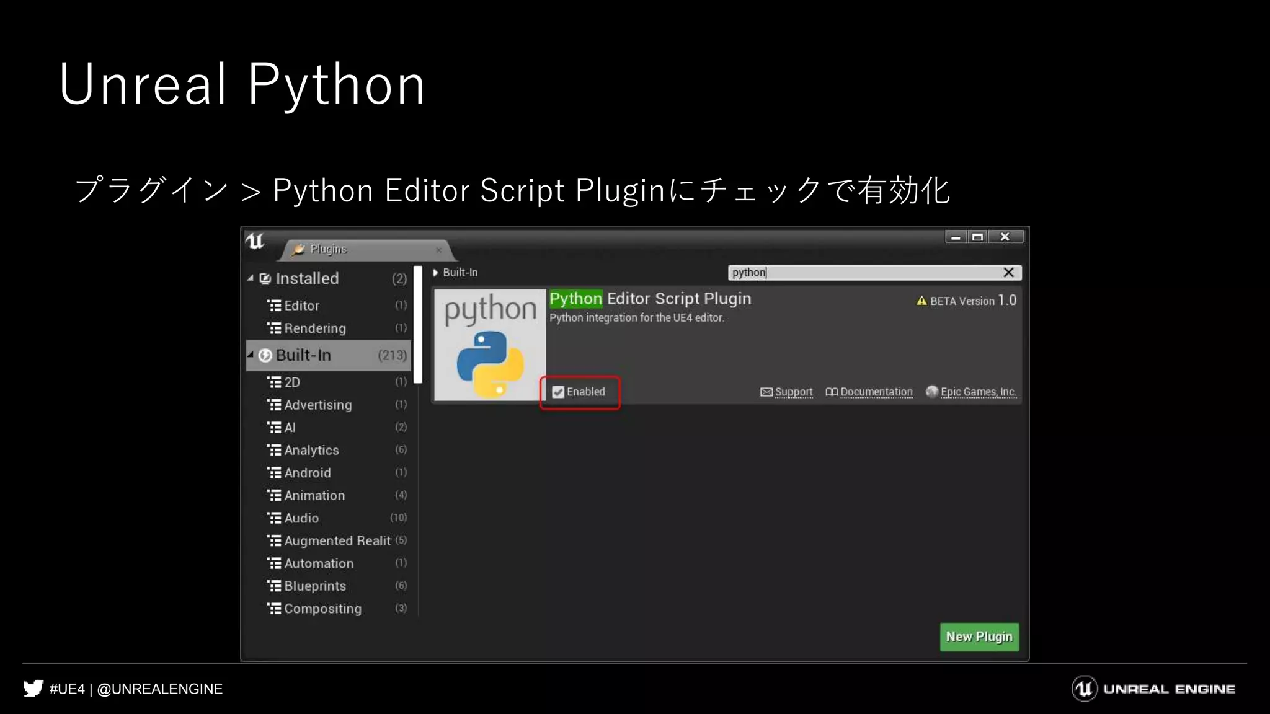Minimize the Plugins window
Viewport: 1270px width, 714px height.
click(956, 237)
